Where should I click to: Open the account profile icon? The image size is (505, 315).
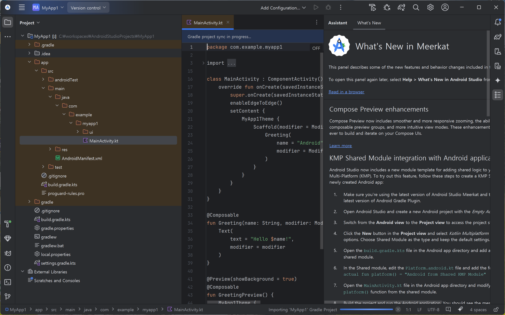click(x=445, y=8)
